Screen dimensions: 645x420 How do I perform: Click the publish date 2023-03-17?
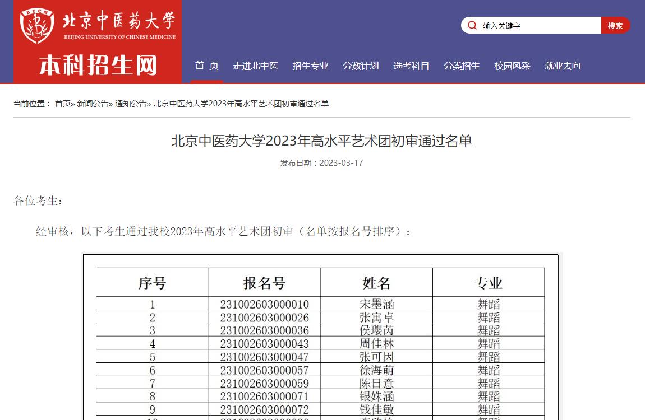click(x=342, y=162)
